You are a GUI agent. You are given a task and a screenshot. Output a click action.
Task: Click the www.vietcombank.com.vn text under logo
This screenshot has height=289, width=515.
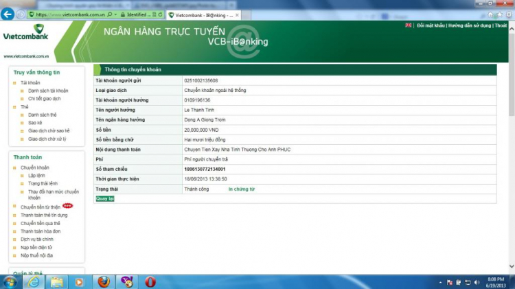26,56
